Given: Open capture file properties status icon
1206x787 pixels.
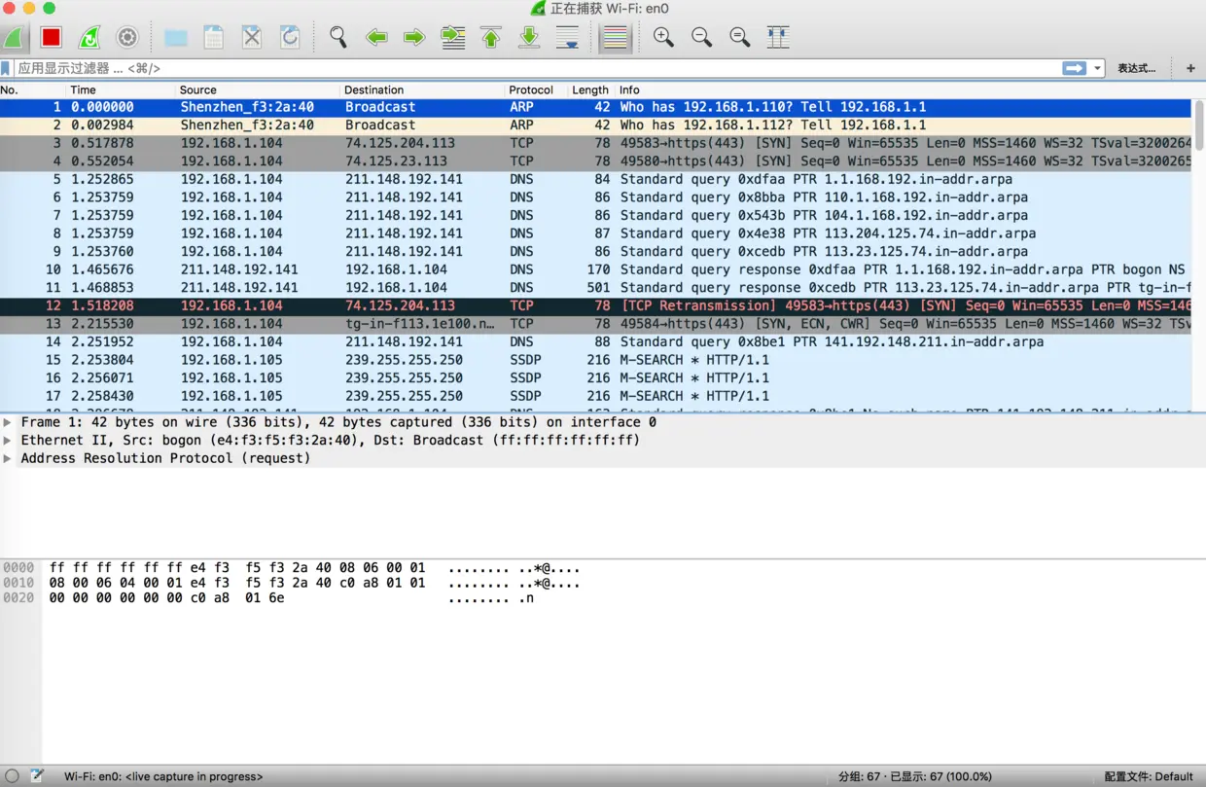Looking at the screenshot, I should point(37,776).
